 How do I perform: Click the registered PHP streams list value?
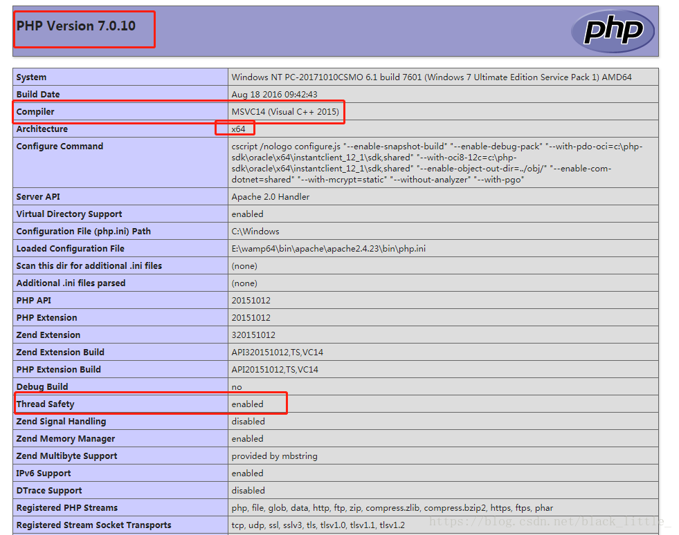click(392, 508)
